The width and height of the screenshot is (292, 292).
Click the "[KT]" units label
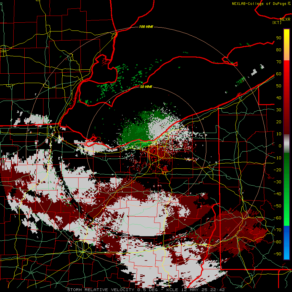(x=277, y=22)
